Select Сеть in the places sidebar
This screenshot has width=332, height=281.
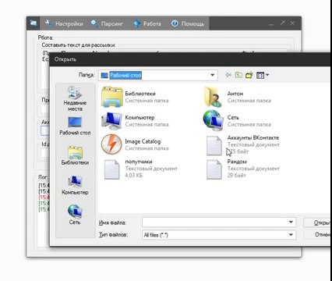pyautogui.click(x=75, y=215)
